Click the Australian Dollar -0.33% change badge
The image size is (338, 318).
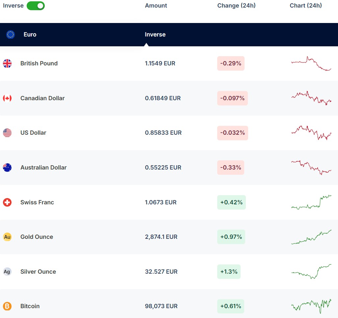pos(230,168)
